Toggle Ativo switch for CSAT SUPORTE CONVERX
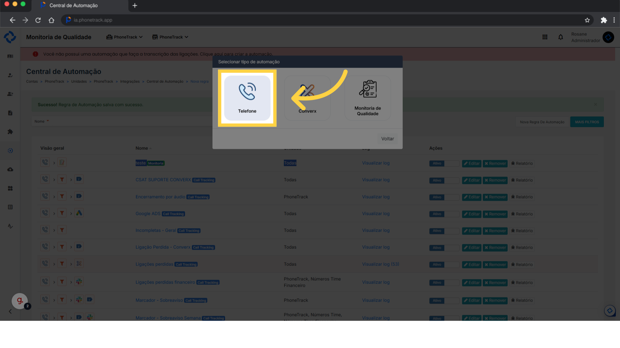The image size is (620, 348). point(444,180)
